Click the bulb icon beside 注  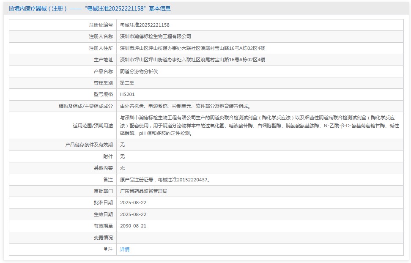(105, 249)
